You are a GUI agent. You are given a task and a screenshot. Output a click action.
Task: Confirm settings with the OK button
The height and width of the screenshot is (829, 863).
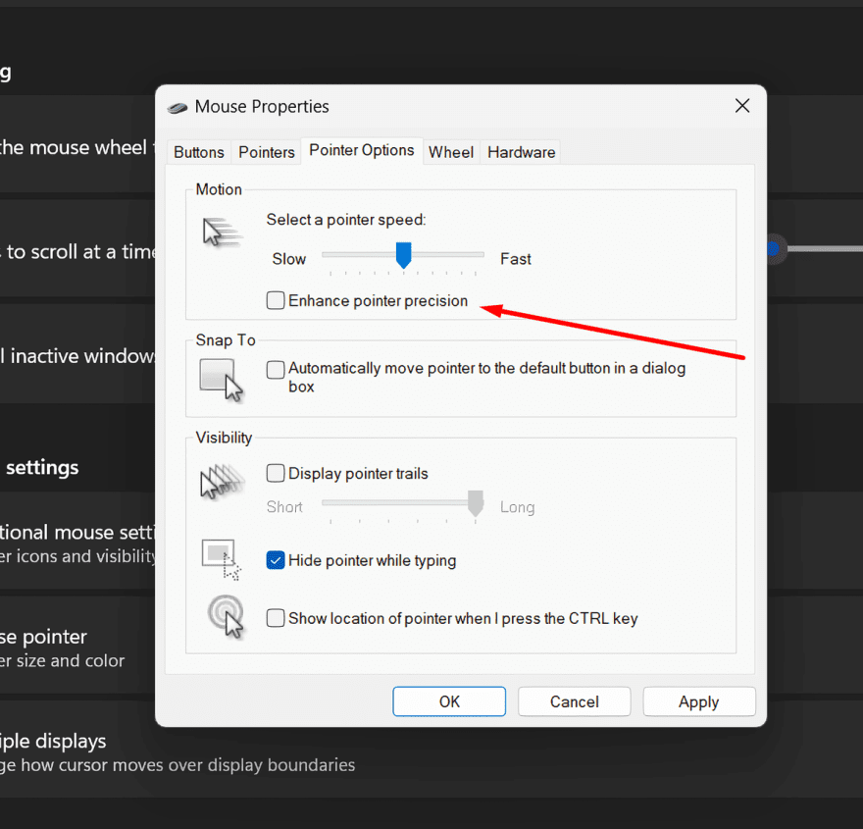coord(449,701)
